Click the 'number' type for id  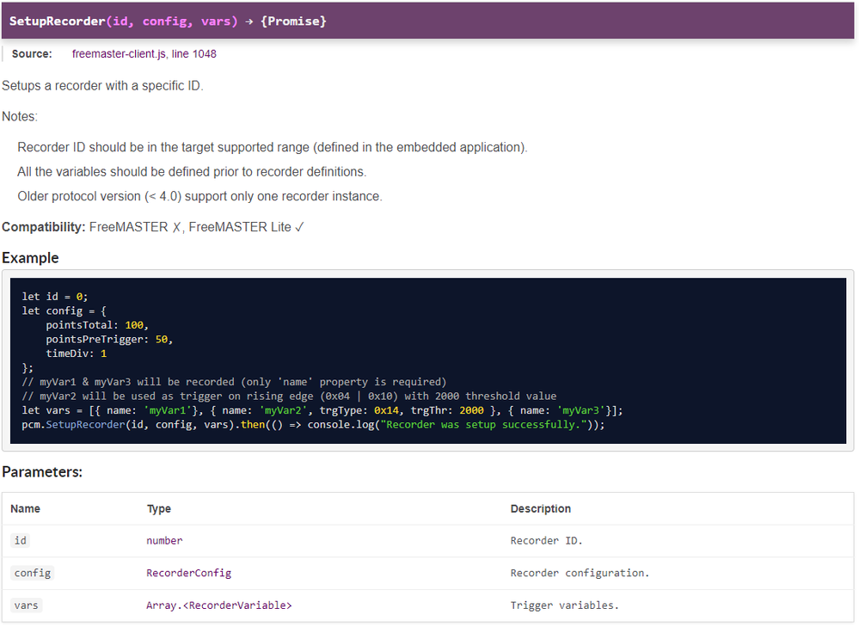click(164, 540)
